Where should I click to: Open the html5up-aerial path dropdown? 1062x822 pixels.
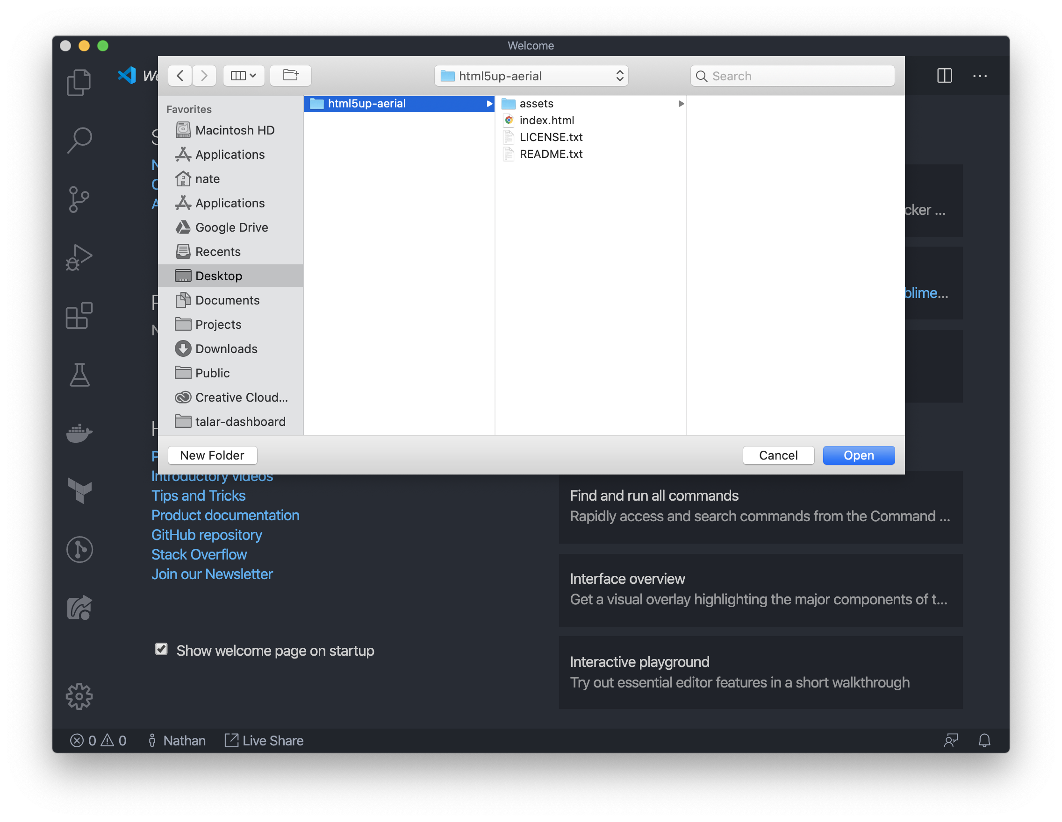point(531,76)
